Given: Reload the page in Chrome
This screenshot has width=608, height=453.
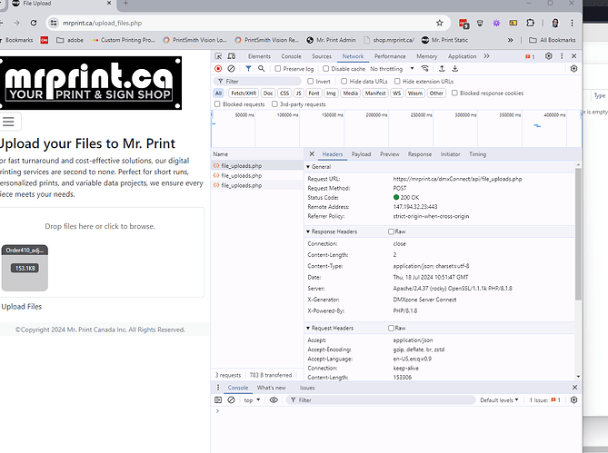Looking at the screenshot, I should 34,23.
